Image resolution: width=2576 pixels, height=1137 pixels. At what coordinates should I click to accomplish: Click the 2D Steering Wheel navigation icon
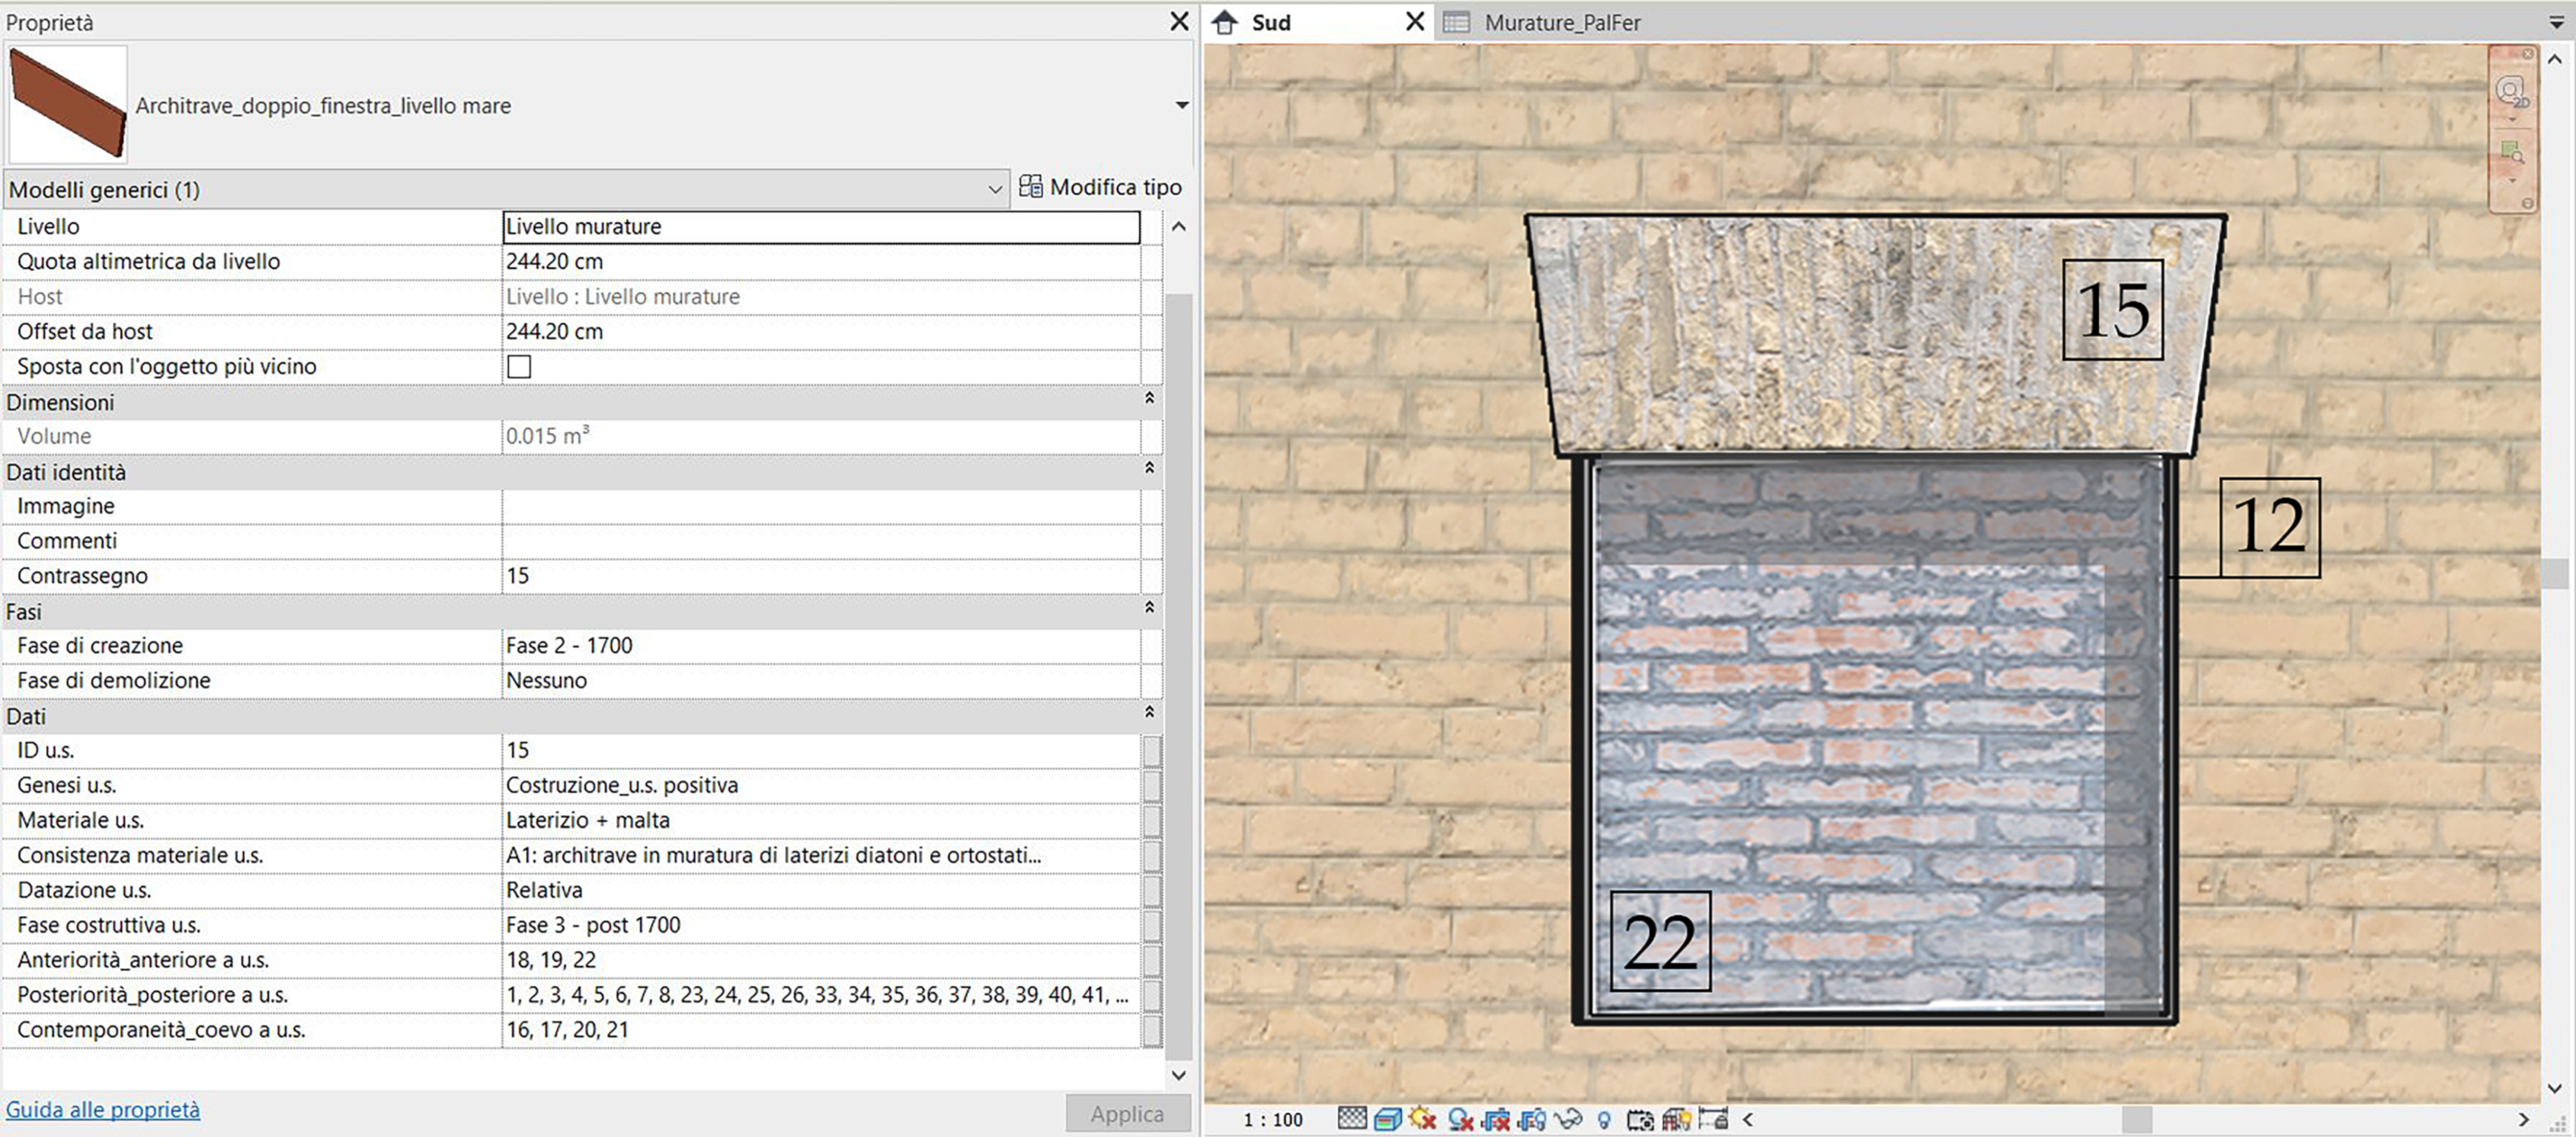pyautogui.click(x=2512, y=92)
